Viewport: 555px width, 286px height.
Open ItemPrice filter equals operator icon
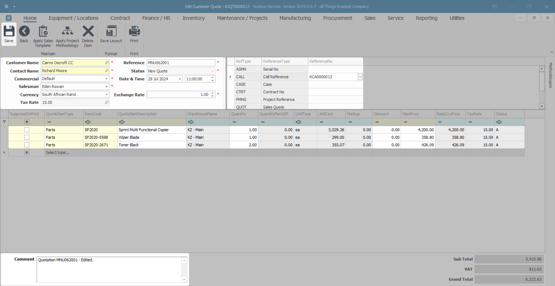tap(406, 122)
